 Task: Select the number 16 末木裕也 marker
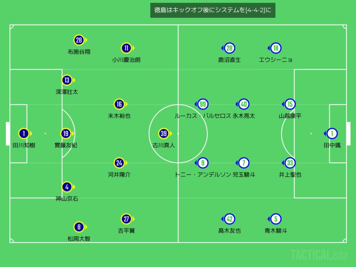(x=119, y=104)
